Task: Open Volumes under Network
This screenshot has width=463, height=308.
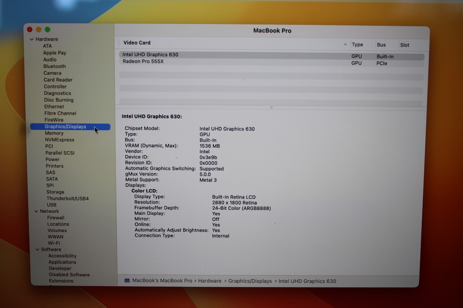Action: click(x=57, y=230)
